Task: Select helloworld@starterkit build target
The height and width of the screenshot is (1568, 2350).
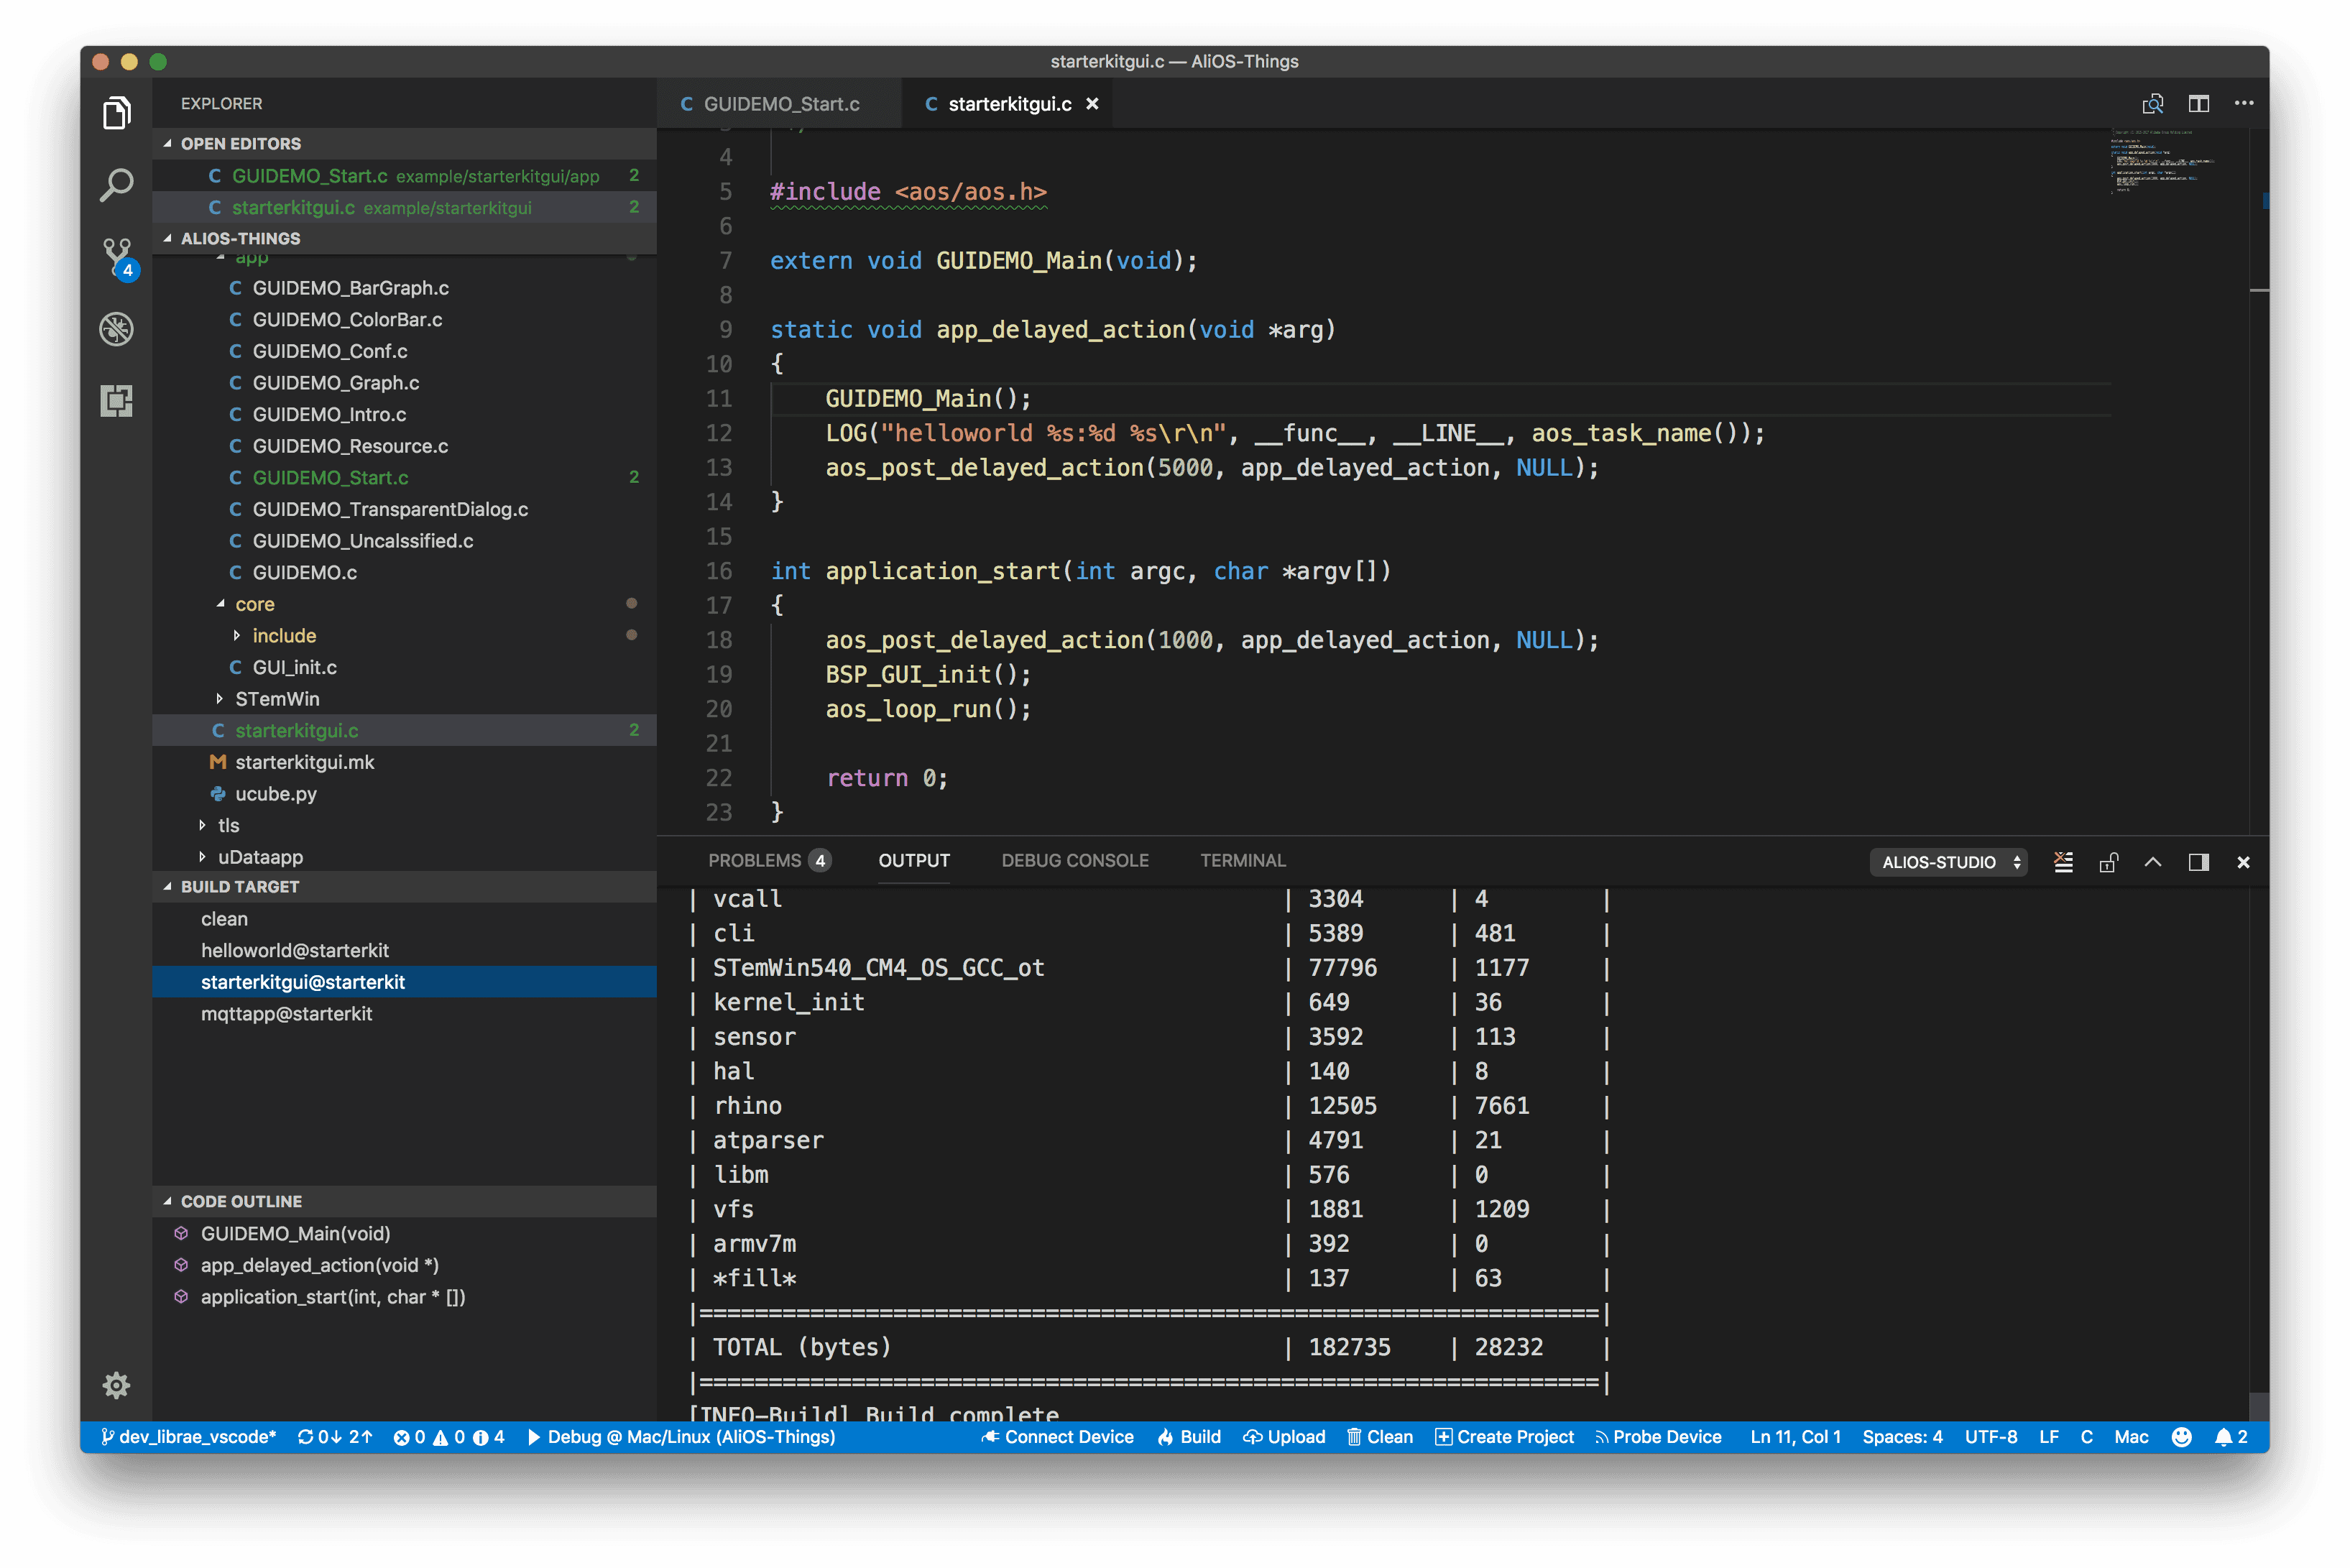Action: pos(294,950)
